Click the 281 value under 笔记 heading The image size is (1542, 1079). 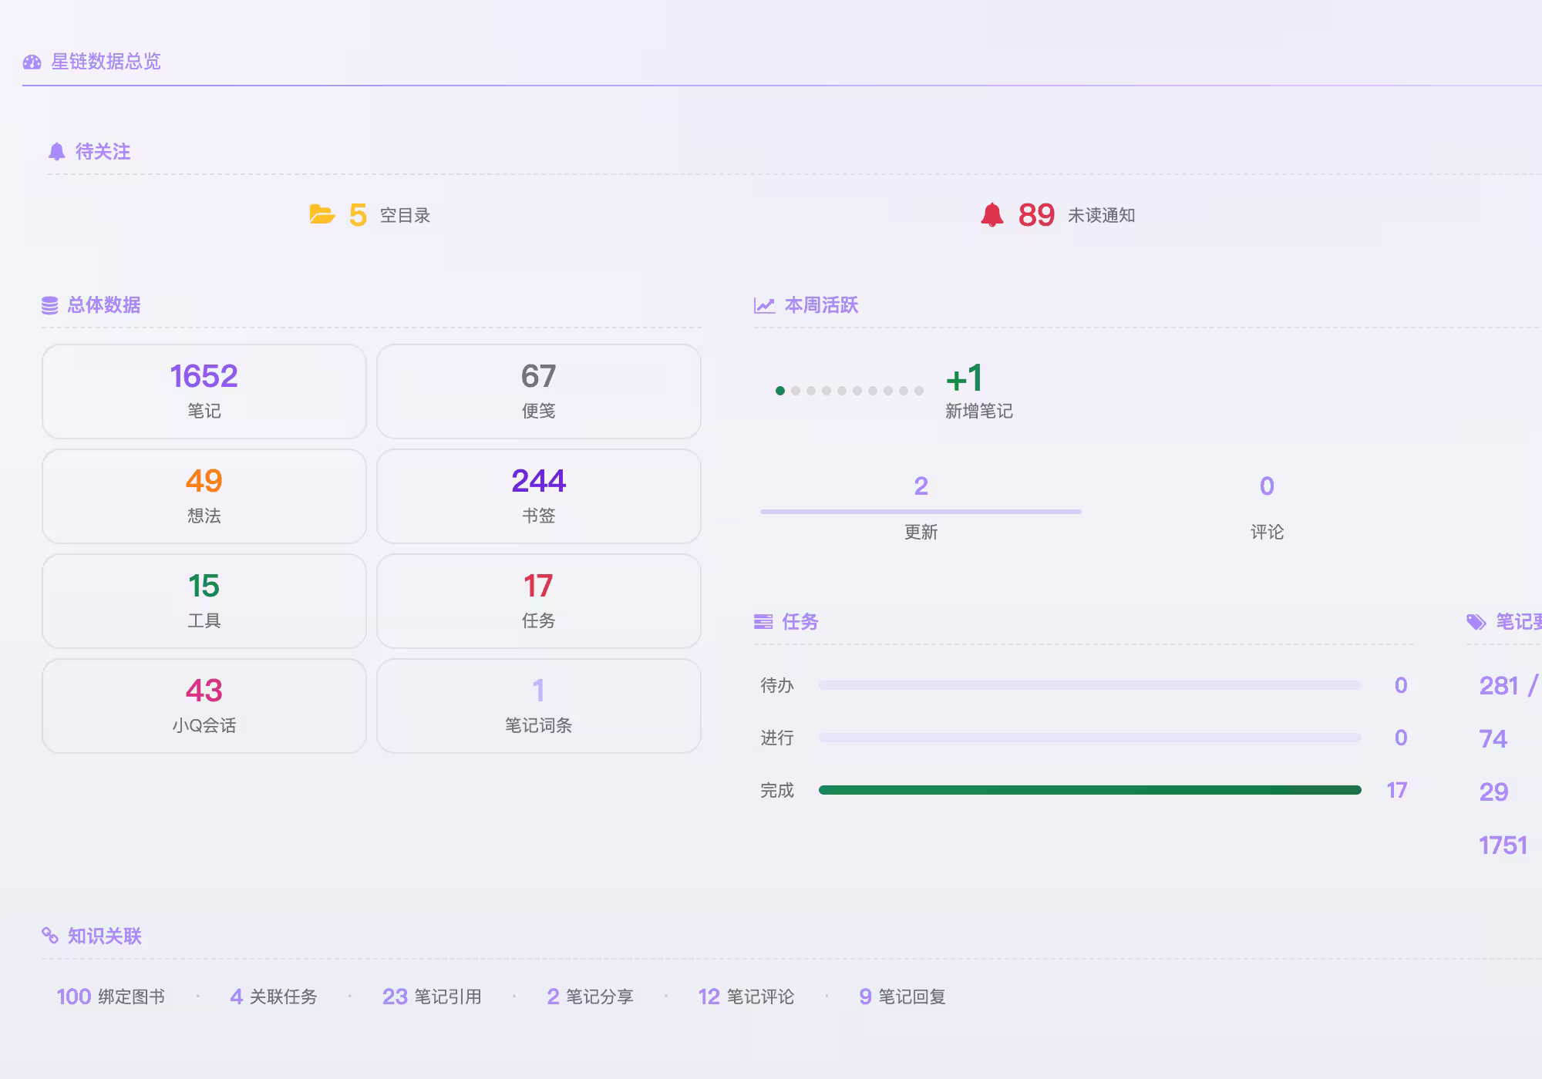(1499, 686)
